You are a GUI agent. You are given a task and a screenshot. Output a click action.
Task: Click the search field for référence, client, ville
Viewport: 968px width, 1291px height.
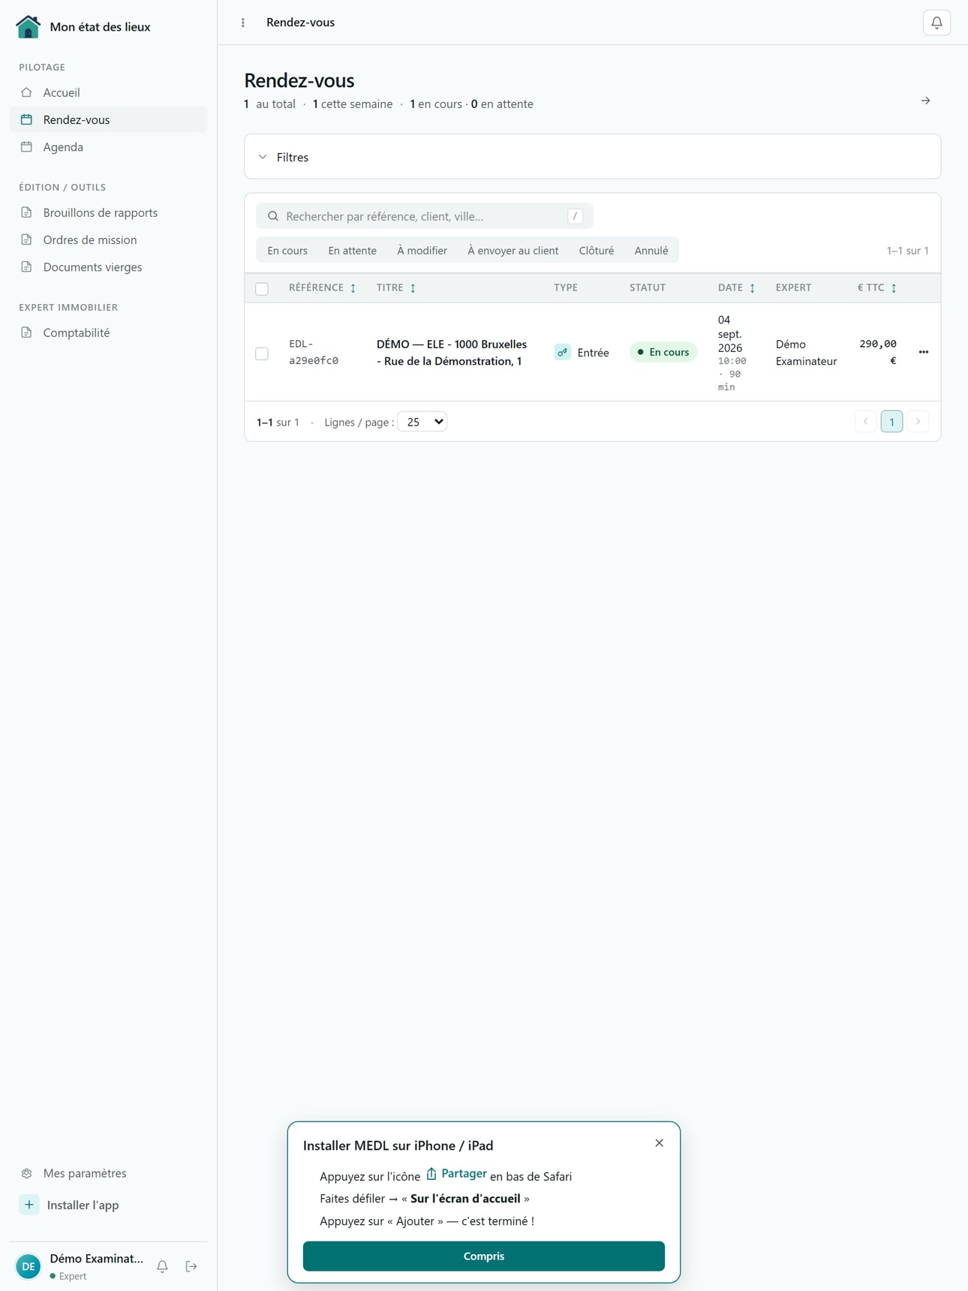pos(425,216)
